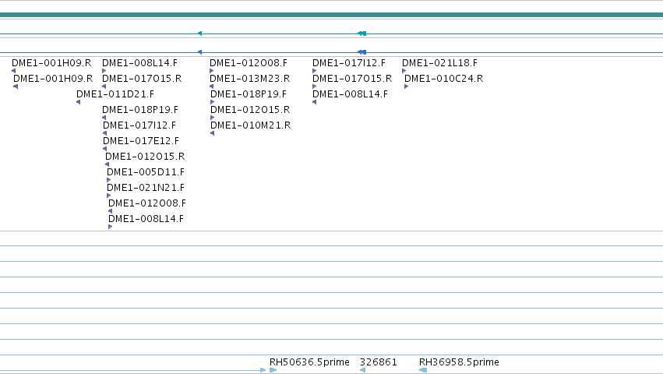Select the DME1-013M23.R feature label
This screenshot has width=663, height=374.
[250, 78]
